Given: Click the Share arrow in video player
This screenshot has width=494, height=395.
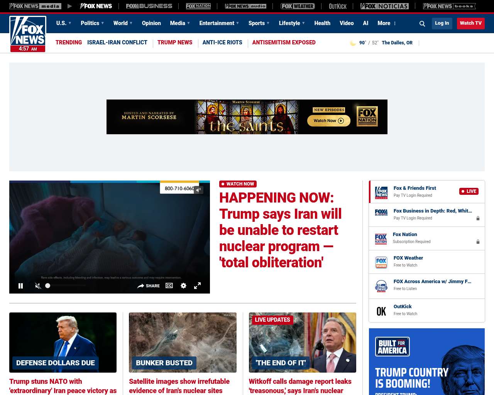Looking at the screenshot, I should [x=149, y=286].
